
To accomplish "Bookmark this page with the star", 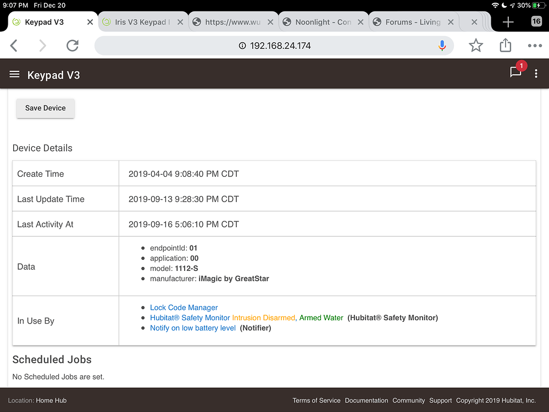I will [476, 46].
